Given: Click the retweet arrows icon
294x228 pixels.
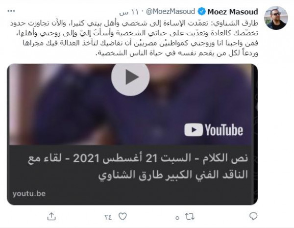Looking at the screenshot, I should point(190,217).
